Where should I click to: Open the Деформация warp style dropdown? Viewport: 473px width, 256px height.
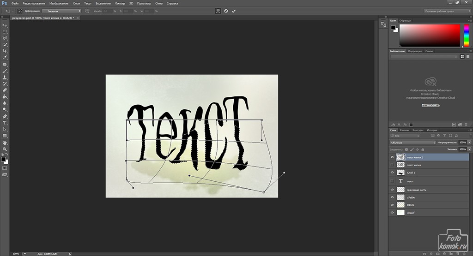coord(61,11)
